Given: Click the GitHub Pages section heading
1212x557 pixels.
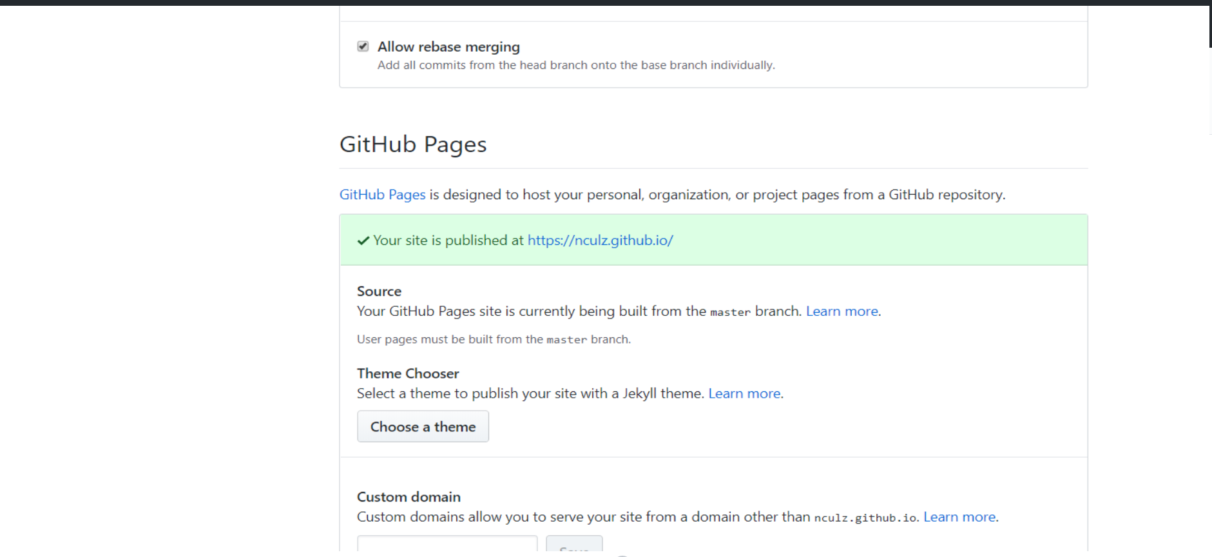Looking at the screenshot, I should [413, 144].
